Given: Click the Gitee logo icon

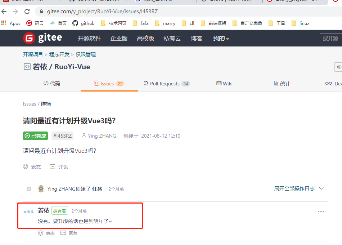Looking at the screenshot, I should point(29,38).
